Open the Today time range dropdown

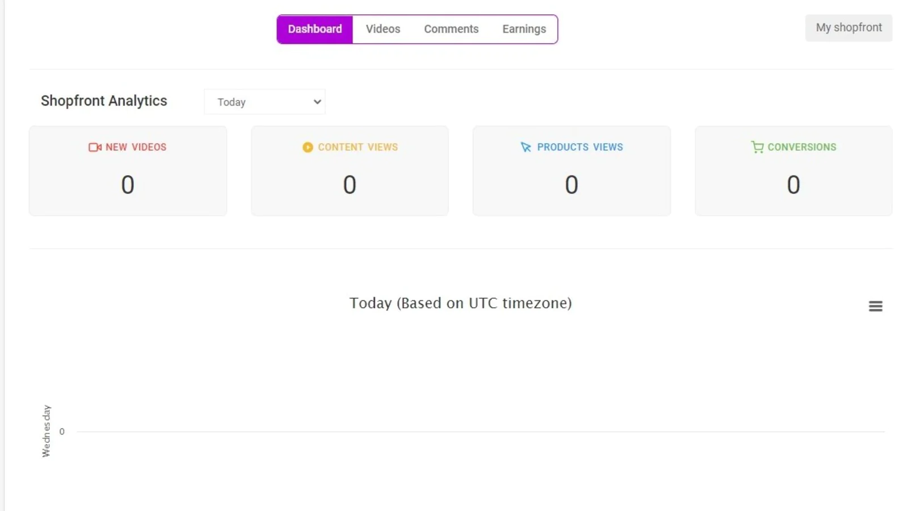coord(264,102)
